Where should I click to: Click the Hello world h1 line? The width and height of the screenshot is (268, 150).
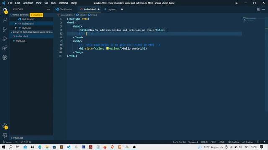tap(113, 48)
